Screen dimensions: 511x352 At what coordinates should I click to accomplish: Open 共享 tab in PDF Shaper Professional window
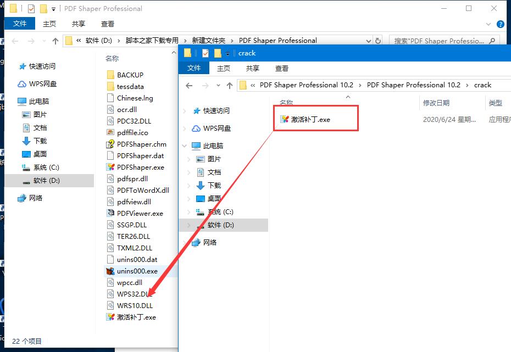pos(78,24)
